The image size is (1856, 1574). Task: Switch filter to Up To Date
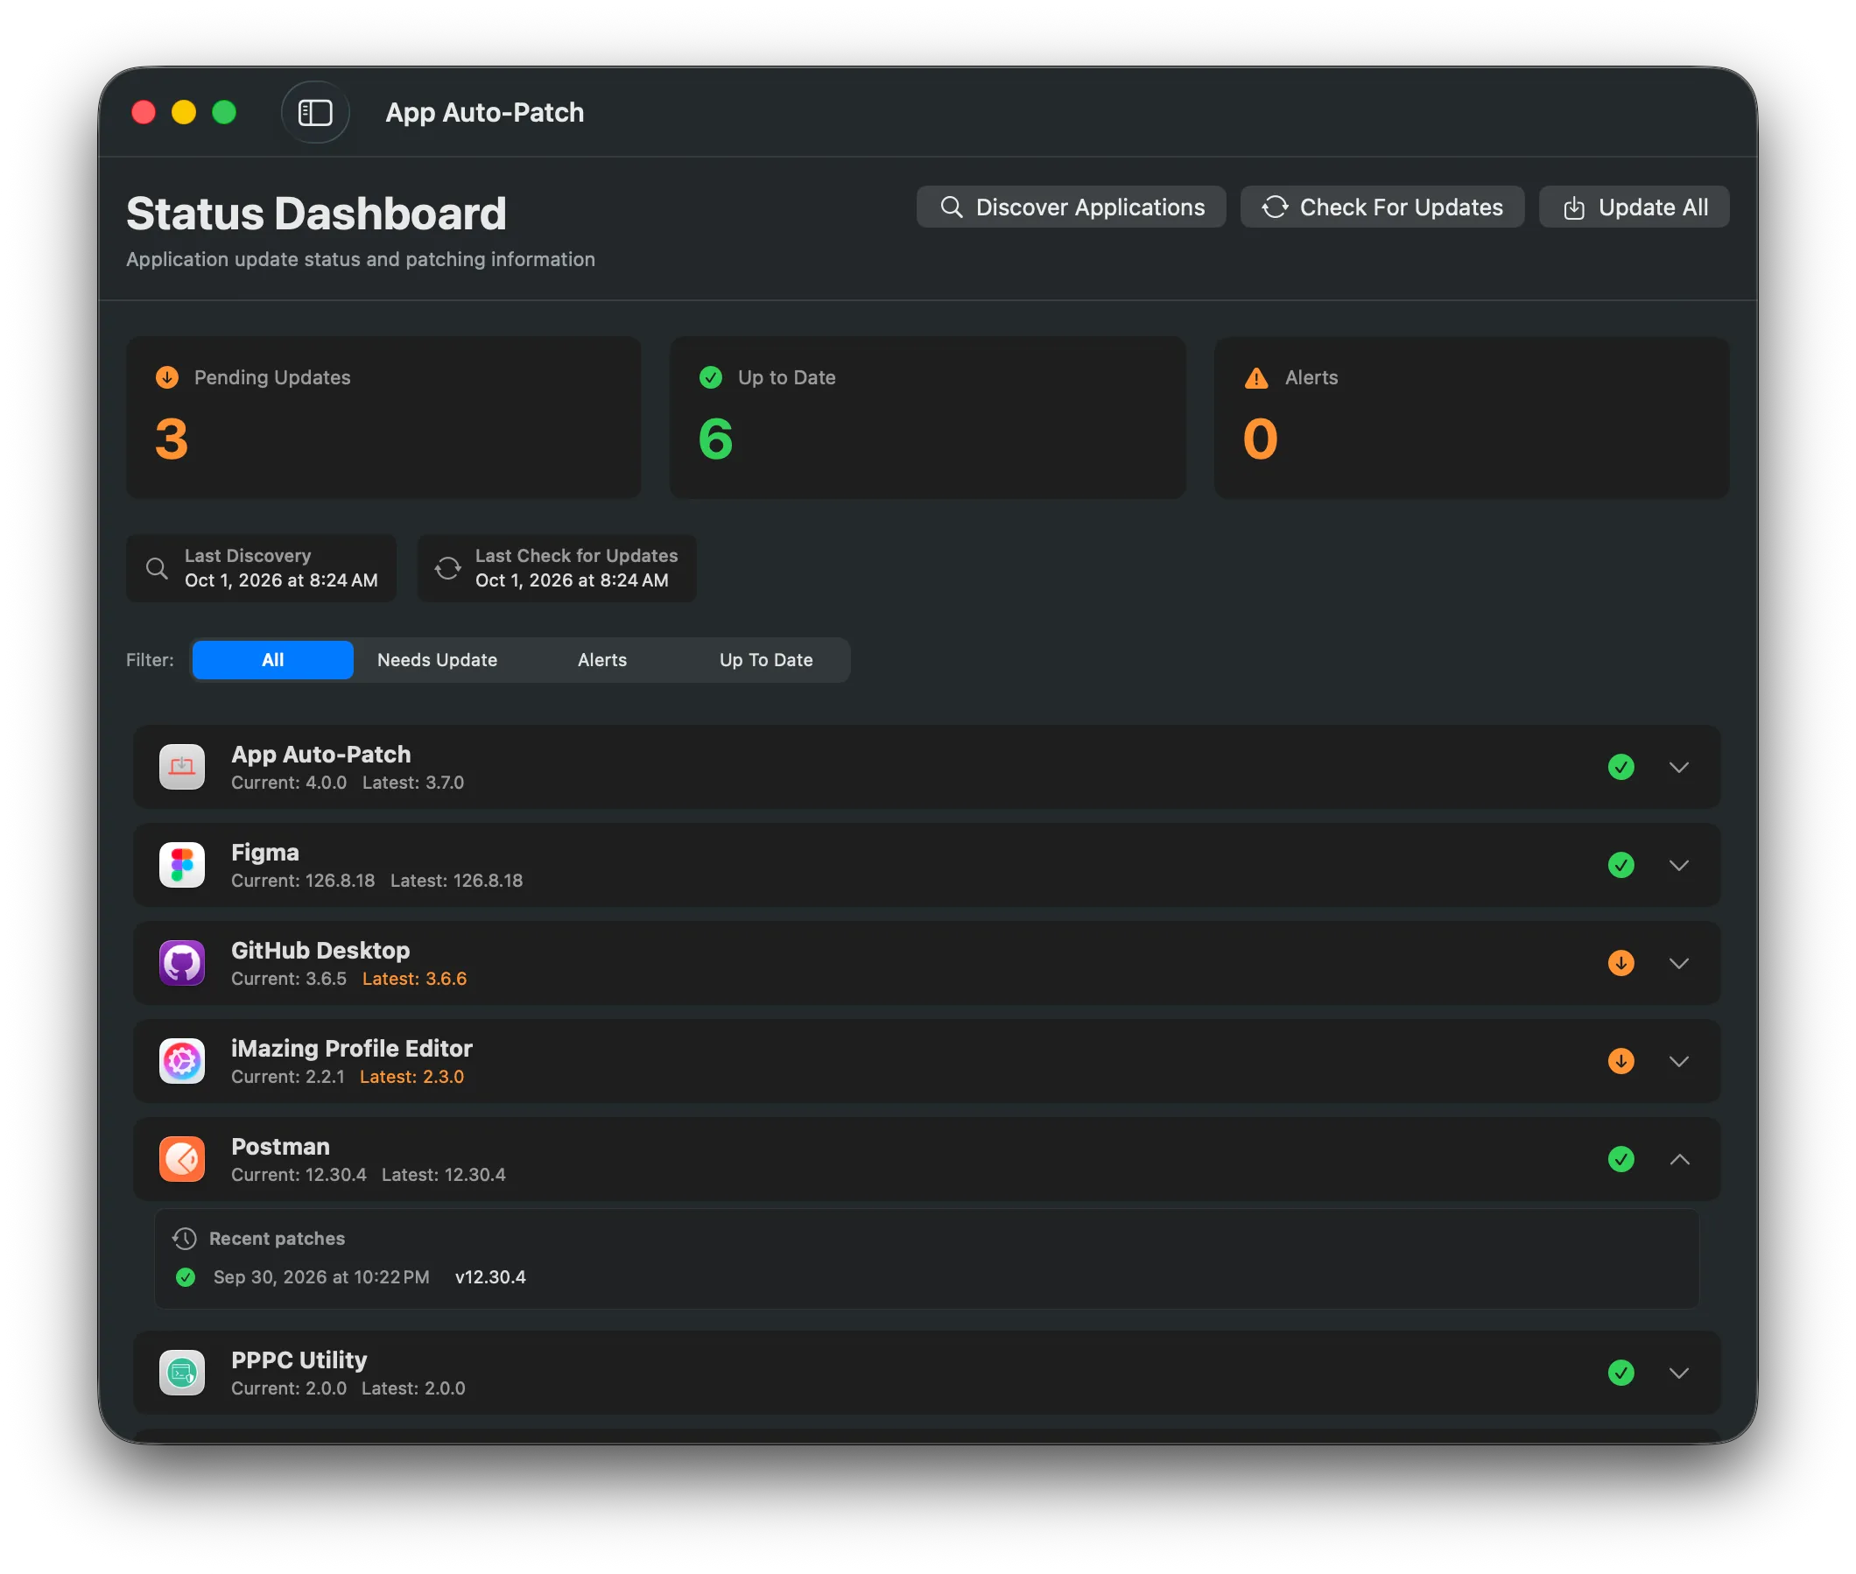[x=767, y=660]
